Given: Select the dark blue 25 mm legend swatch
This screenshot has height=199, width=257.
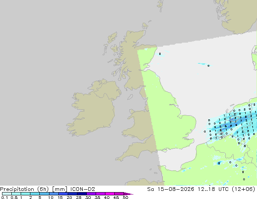Looking at the screenshot, I should pyautogui.click(x=82, y=194).
